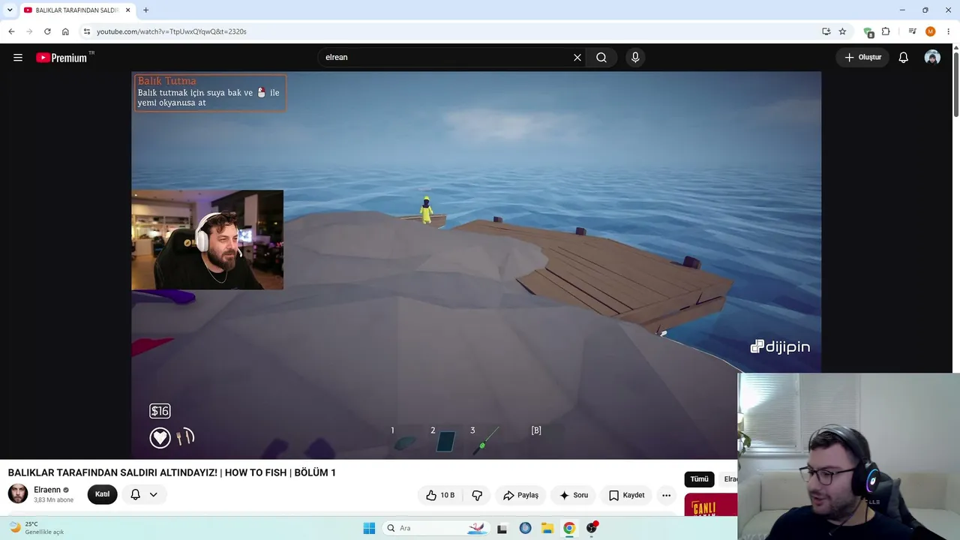Run the search with the magnifier button
Screen dimensions: 960x540
(x=601, y=57)
